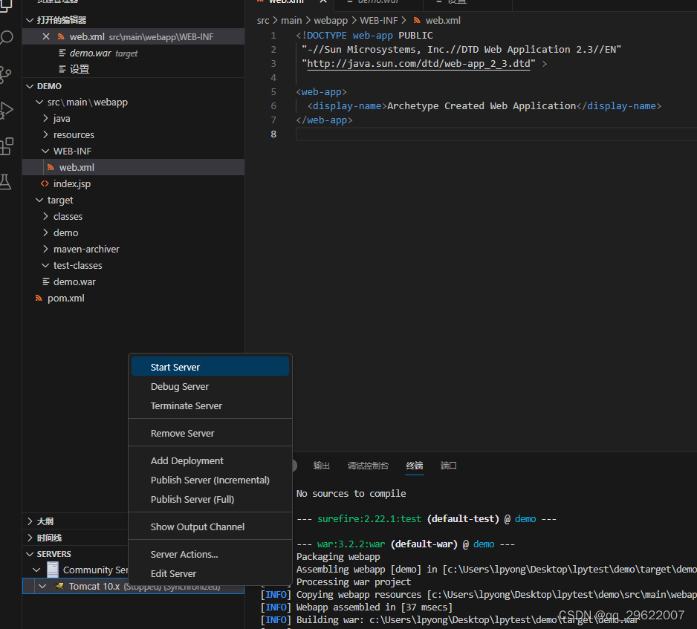This screenshot has height=629, width=697.
Task: Collapse the open editors section
Action: (x=30, y=21)
